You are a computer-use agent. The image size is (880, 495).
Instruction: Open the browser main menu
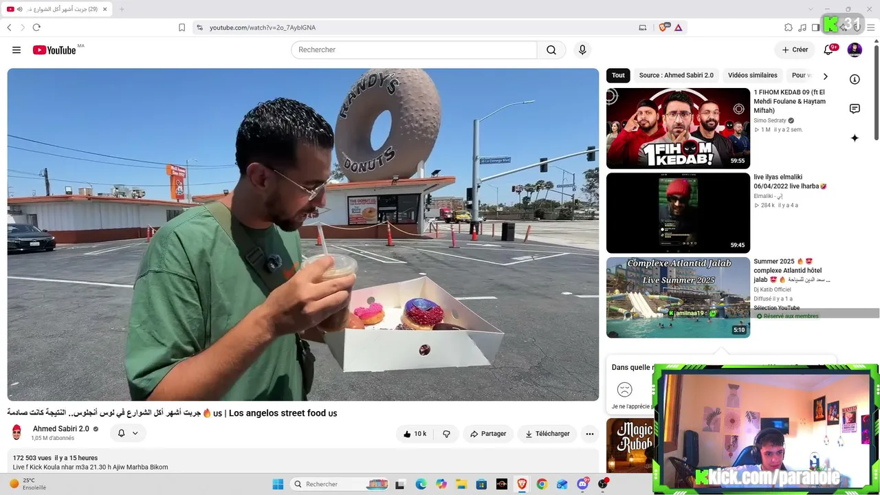coord(870,27)
